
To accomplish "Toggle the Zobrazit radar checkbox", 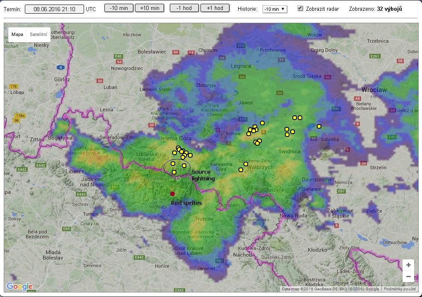I will [x=300, y=8].
